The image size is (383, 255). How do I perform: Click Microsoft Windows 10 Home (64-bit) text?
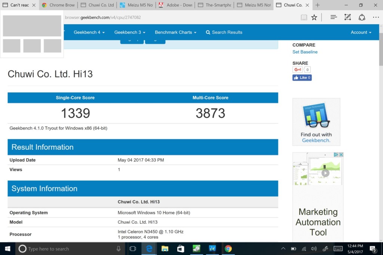pyautogui.click(x=154, y=212)
